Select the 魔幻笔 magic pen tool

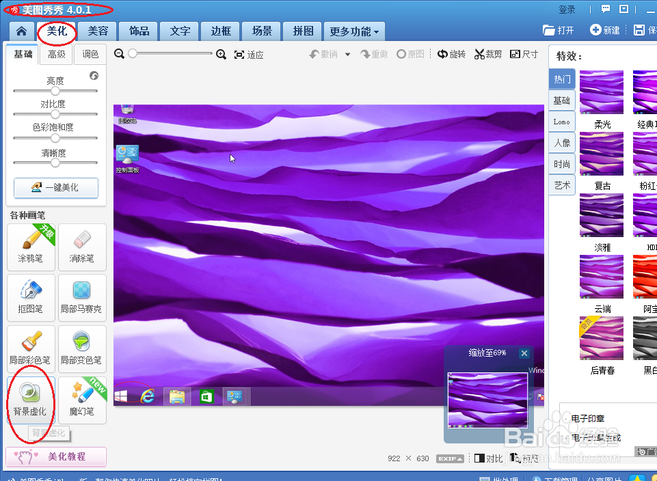click(82, 400)
